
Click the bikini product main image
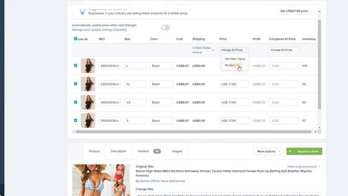[x=101, y=180]
